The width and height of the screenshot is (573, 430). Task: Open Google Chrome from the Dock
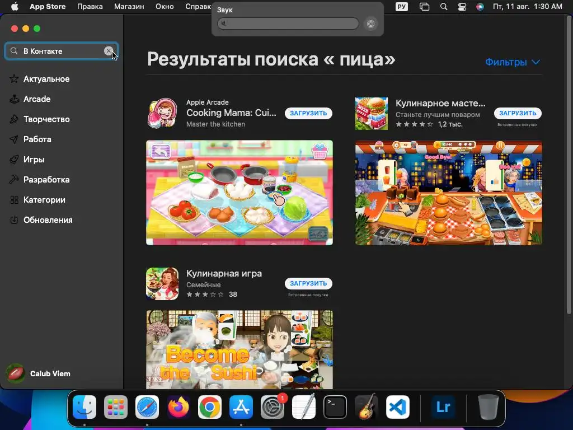(x=210, y=407)
